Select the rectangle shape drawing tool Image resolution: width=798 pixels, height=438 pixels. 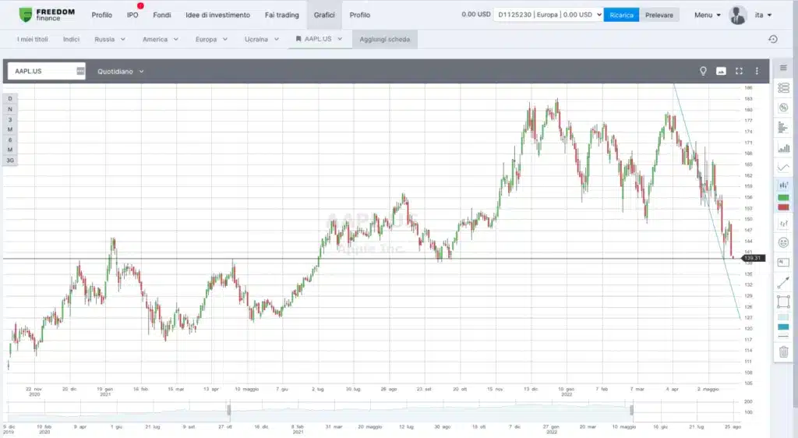(x=783, y=301)
